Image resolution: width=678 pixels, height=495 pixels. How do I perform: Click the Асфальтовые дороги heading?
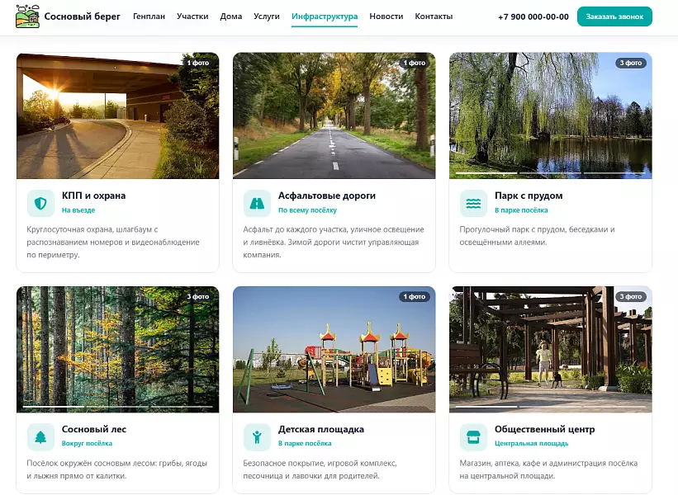(x=327, y=196)
